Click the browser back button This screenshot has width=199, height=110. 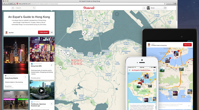click(4, 4)
